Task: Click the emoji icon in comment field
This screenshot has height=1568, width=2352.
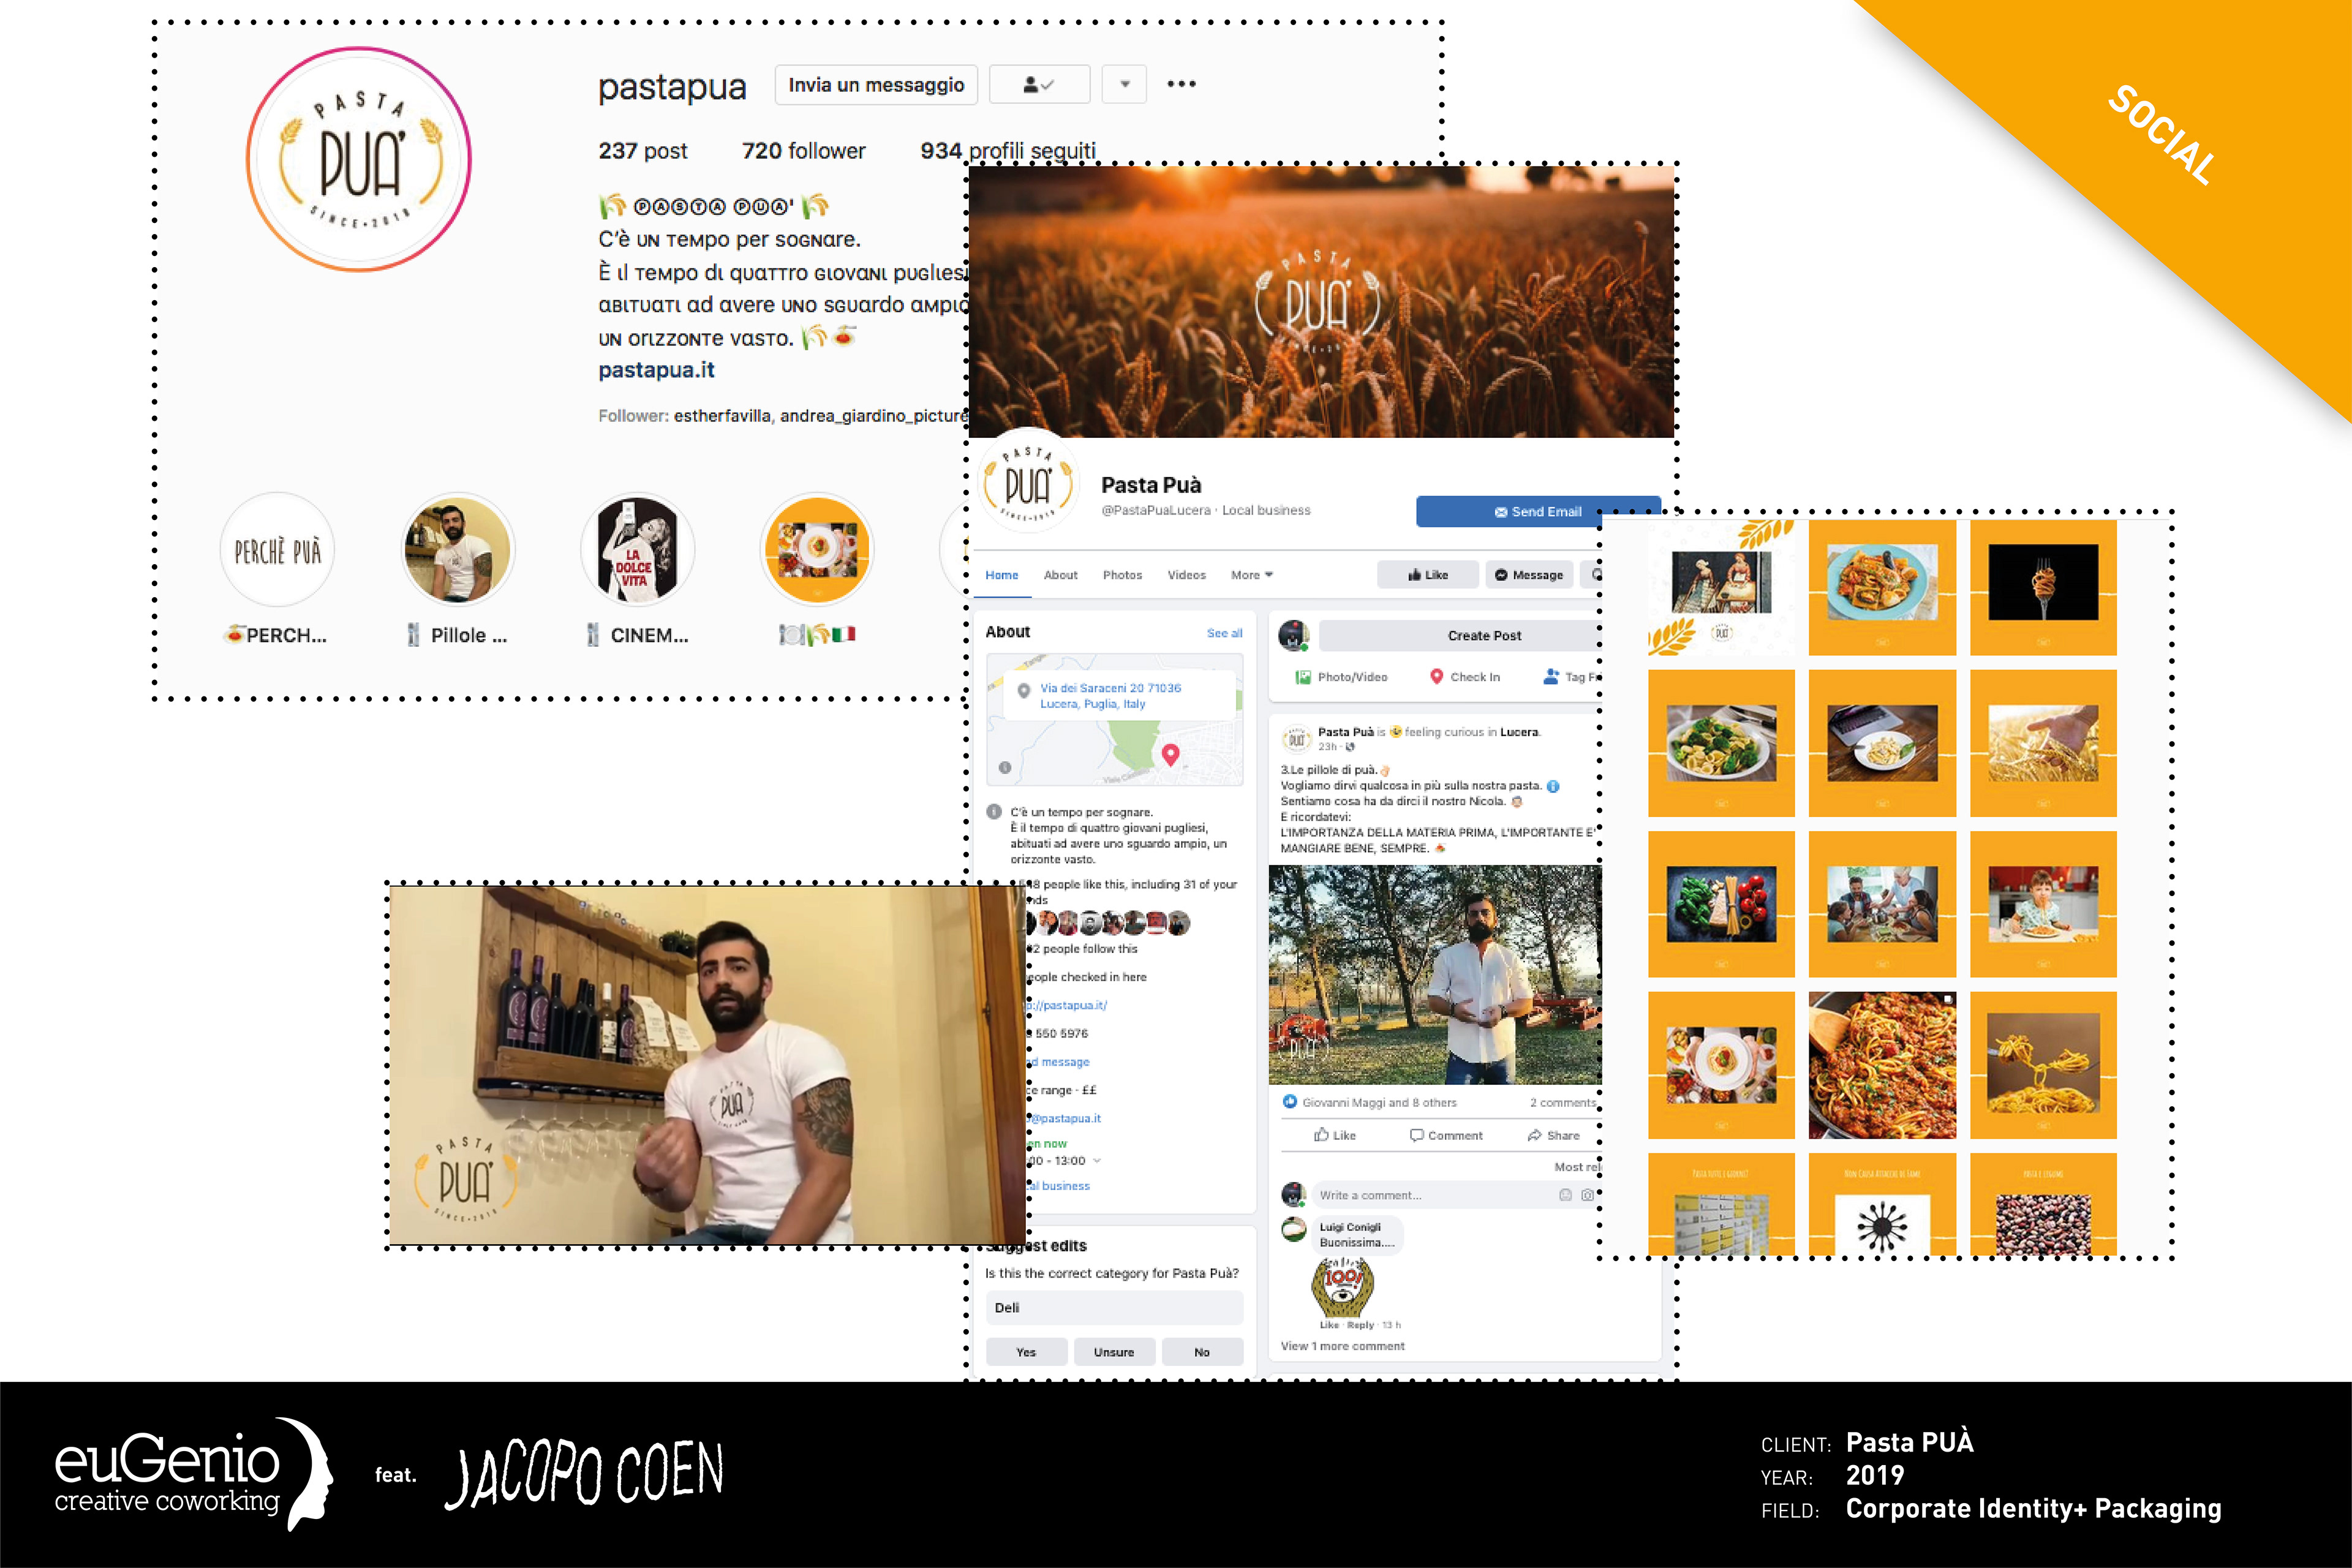Action: 1565,1195
